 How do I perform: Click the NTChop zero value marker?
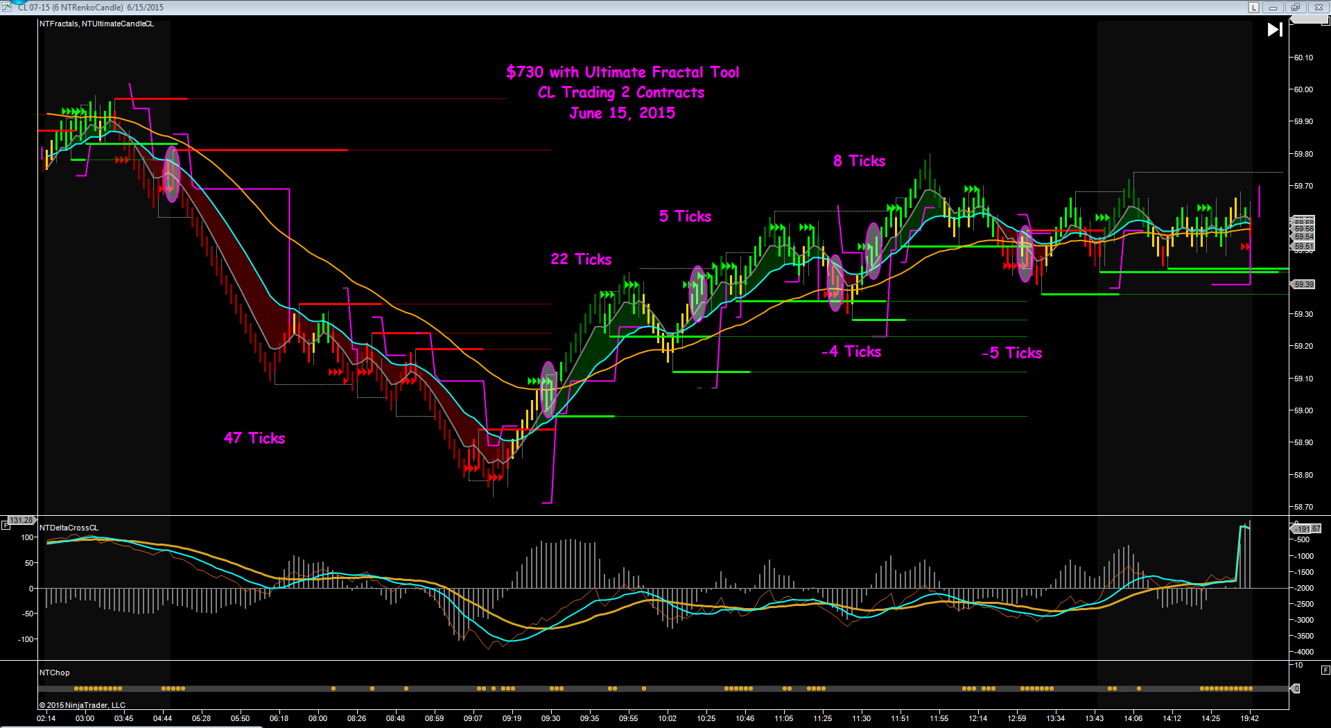(x=1295, y=688)
